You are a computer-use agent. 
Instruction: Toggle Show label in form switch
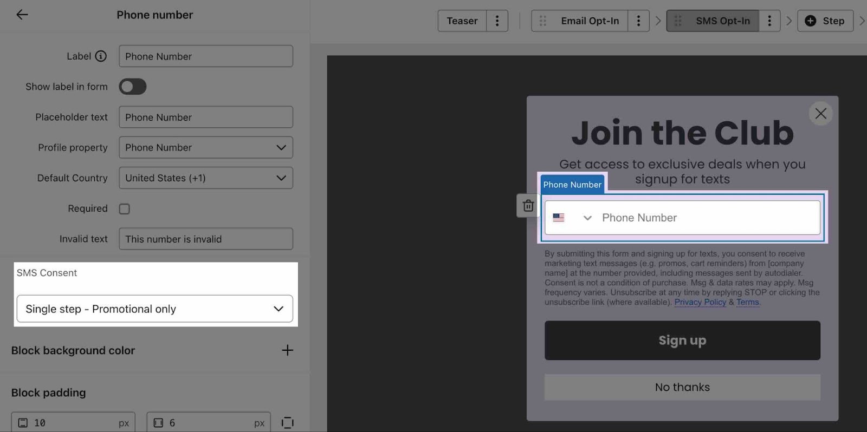[x=133, y=87]
